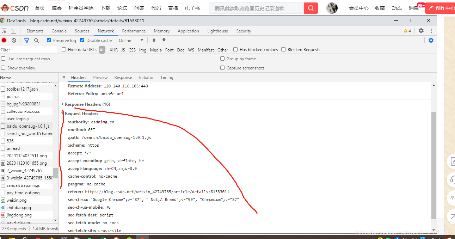Stop recording the network log
Screen dimensions: 455x239
[4, 40]
